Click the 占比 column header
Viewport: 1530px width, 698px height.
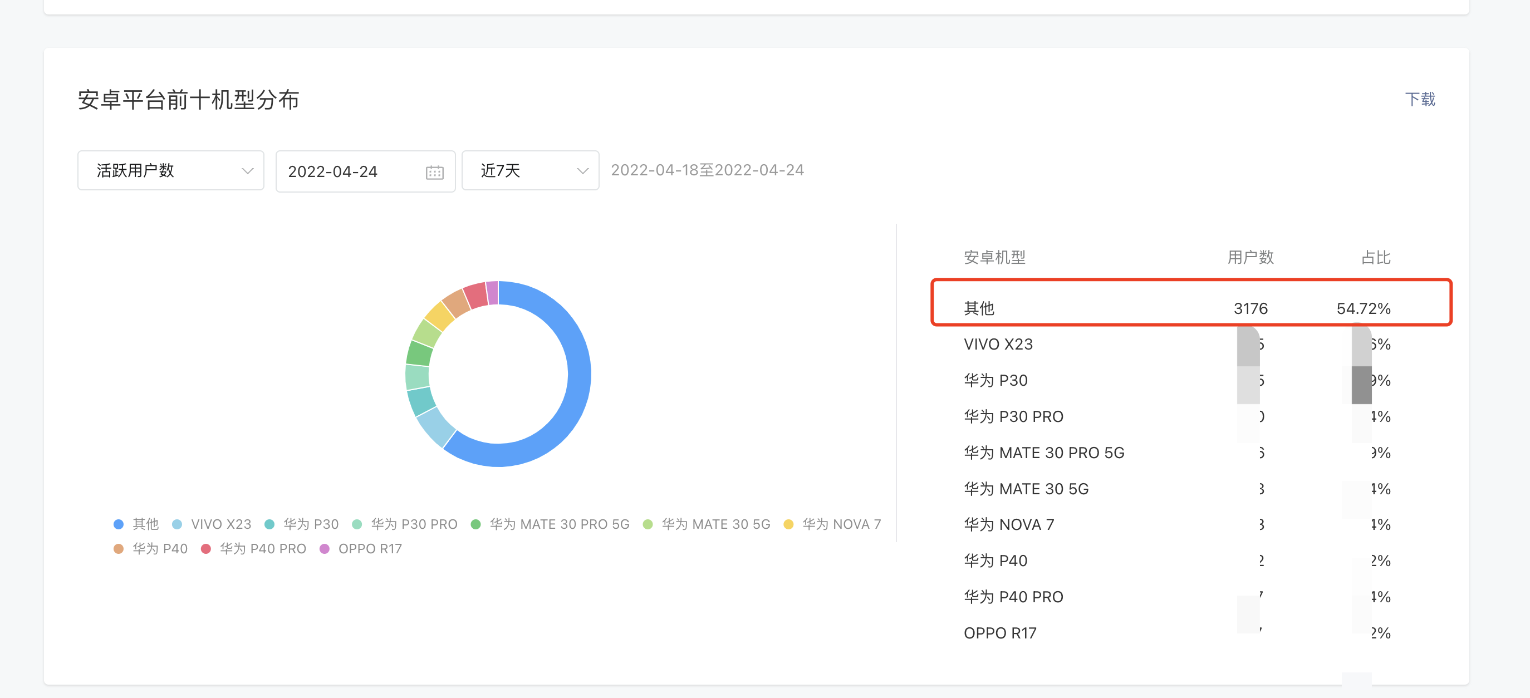1375,258
